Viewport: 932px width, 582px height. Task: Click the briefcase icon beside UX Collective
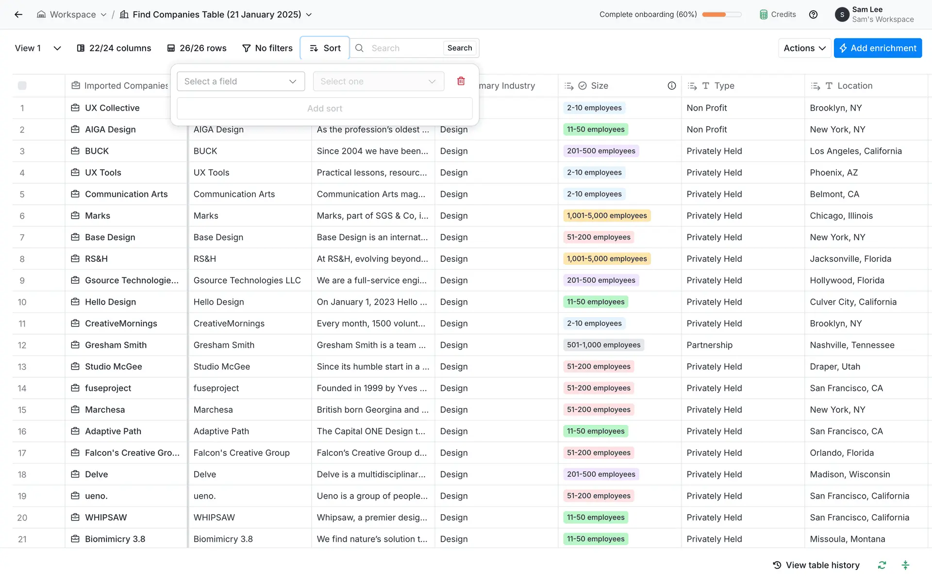(75, 108)
